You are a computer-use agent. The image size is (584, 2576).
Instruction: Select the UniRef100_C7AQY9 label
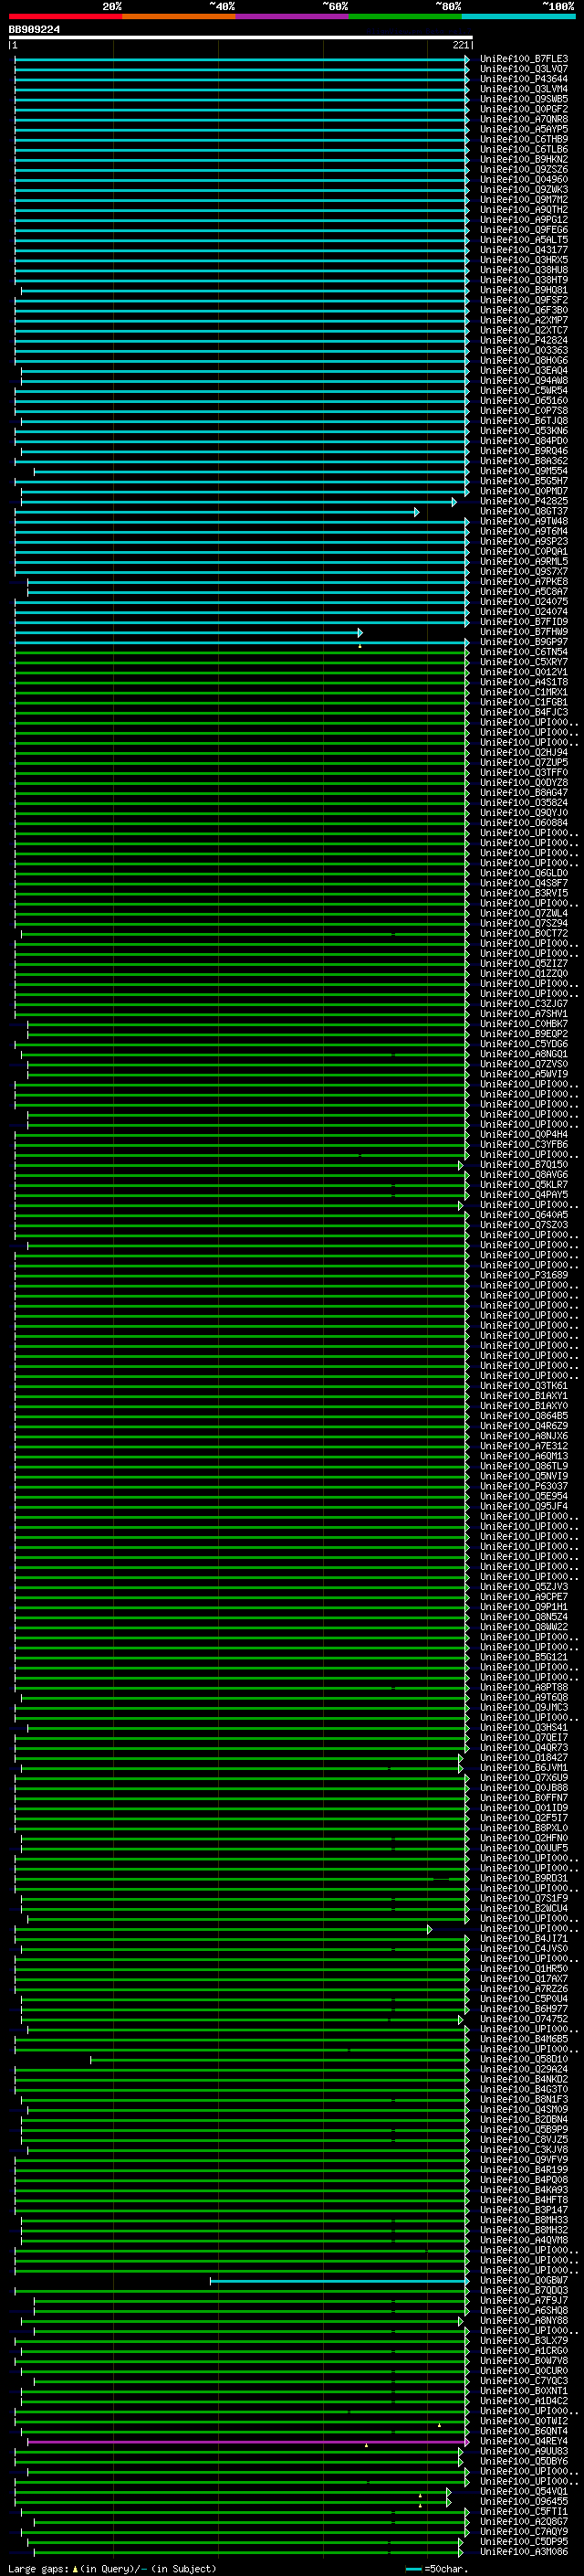(524, 2531)
